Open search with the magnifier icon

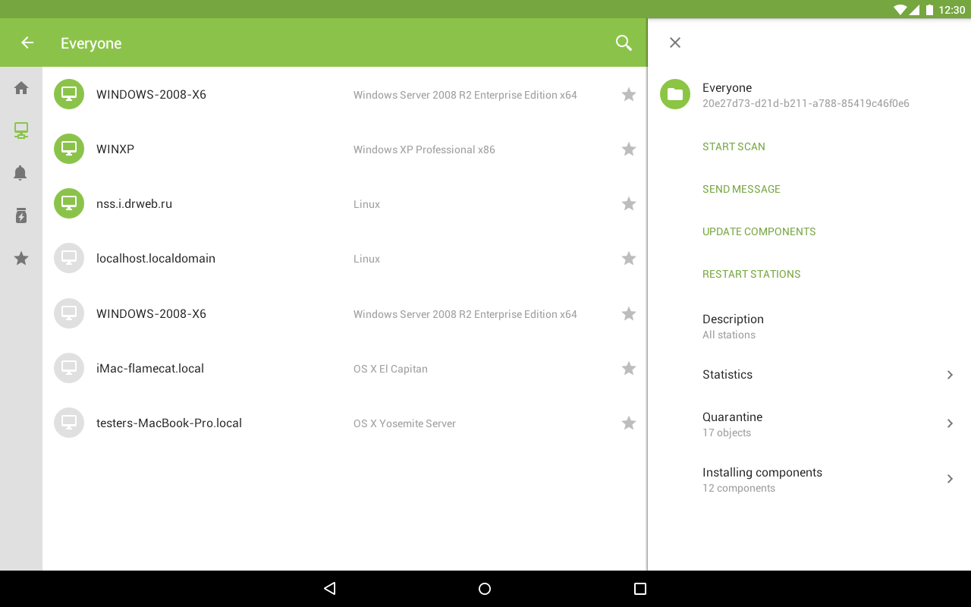(624, 43)
